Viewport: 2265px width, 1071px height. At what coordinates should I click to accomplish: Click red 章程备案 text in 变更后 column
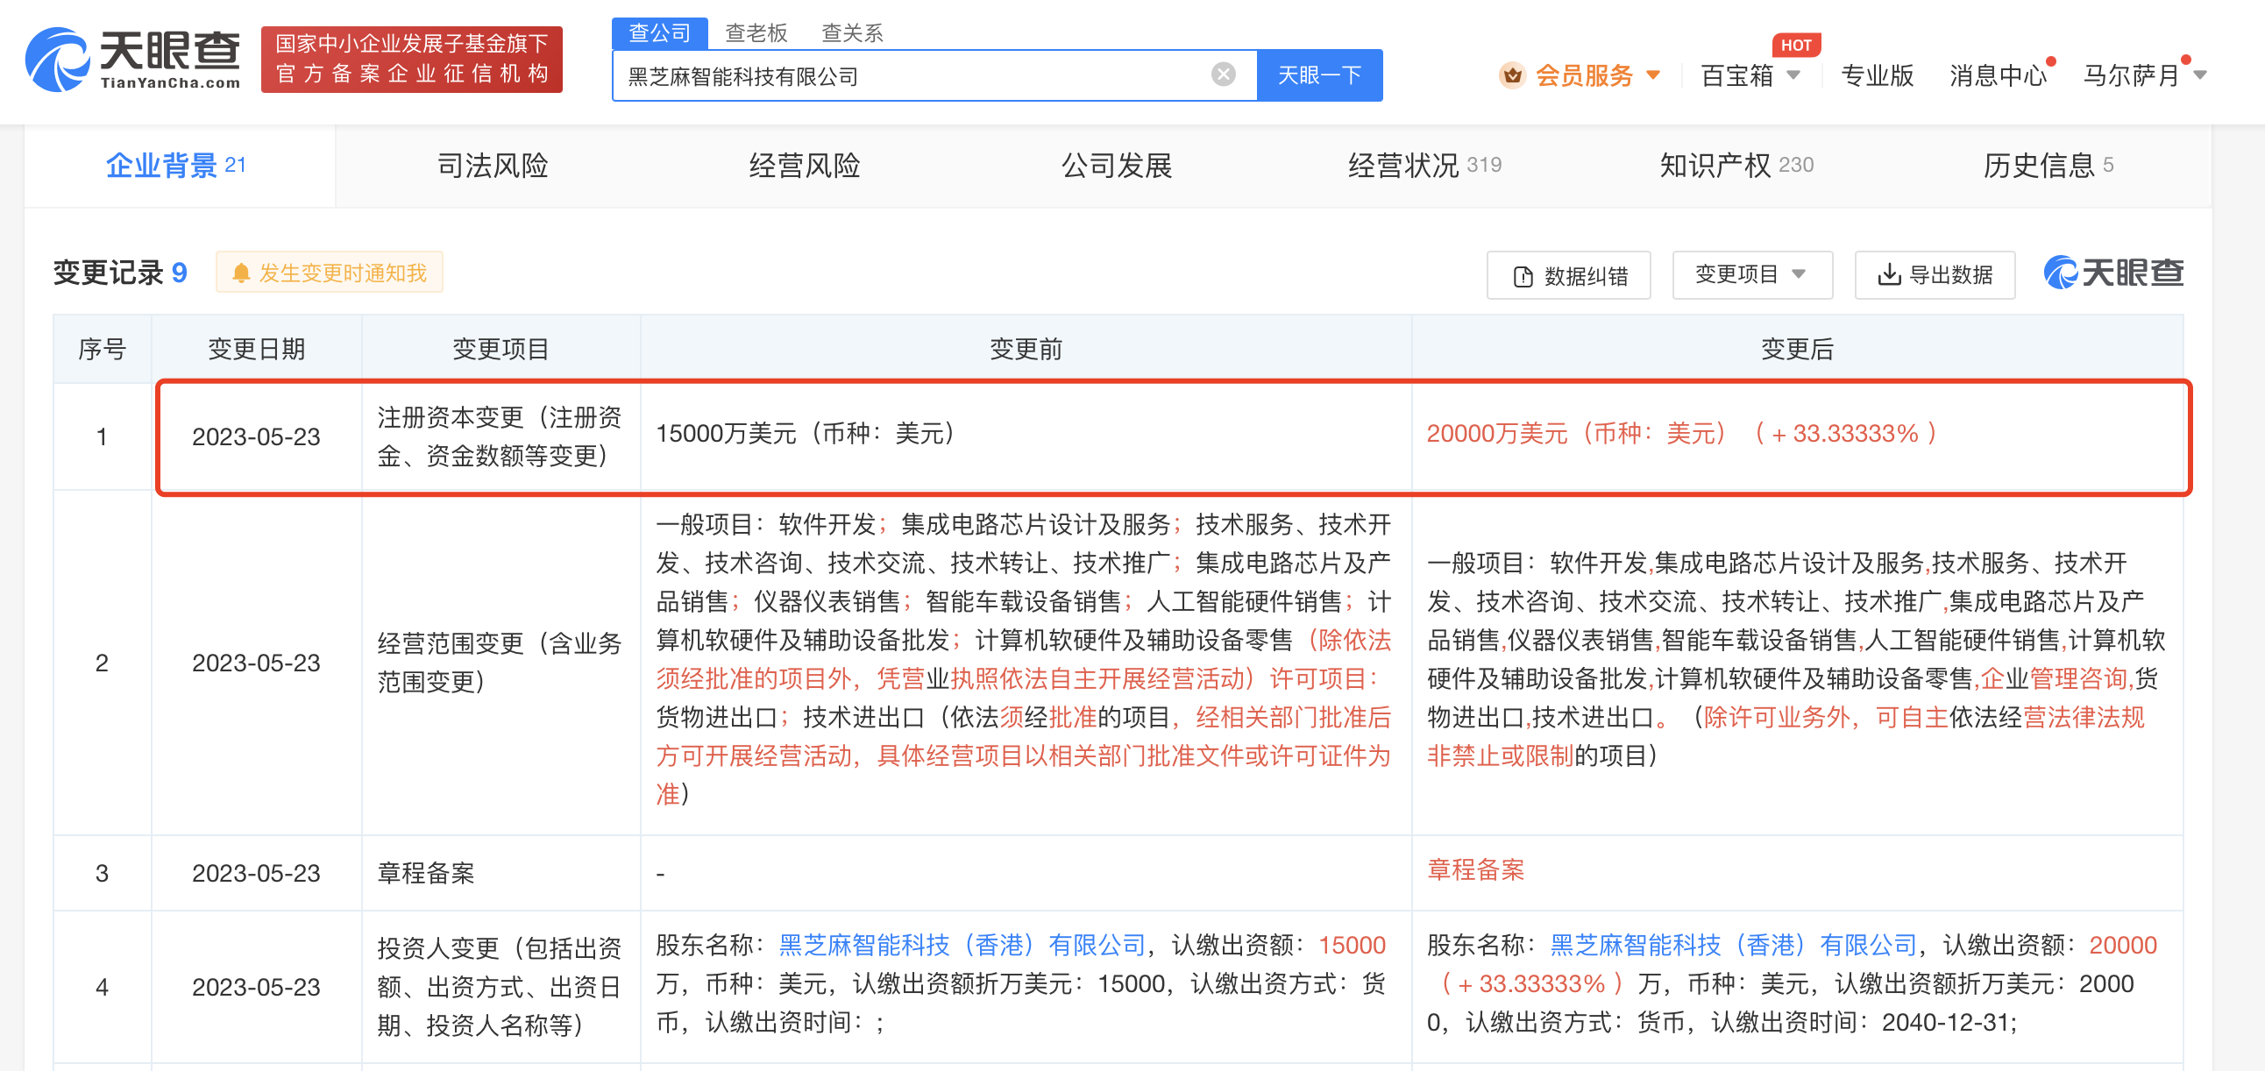tap(1475, 869)
